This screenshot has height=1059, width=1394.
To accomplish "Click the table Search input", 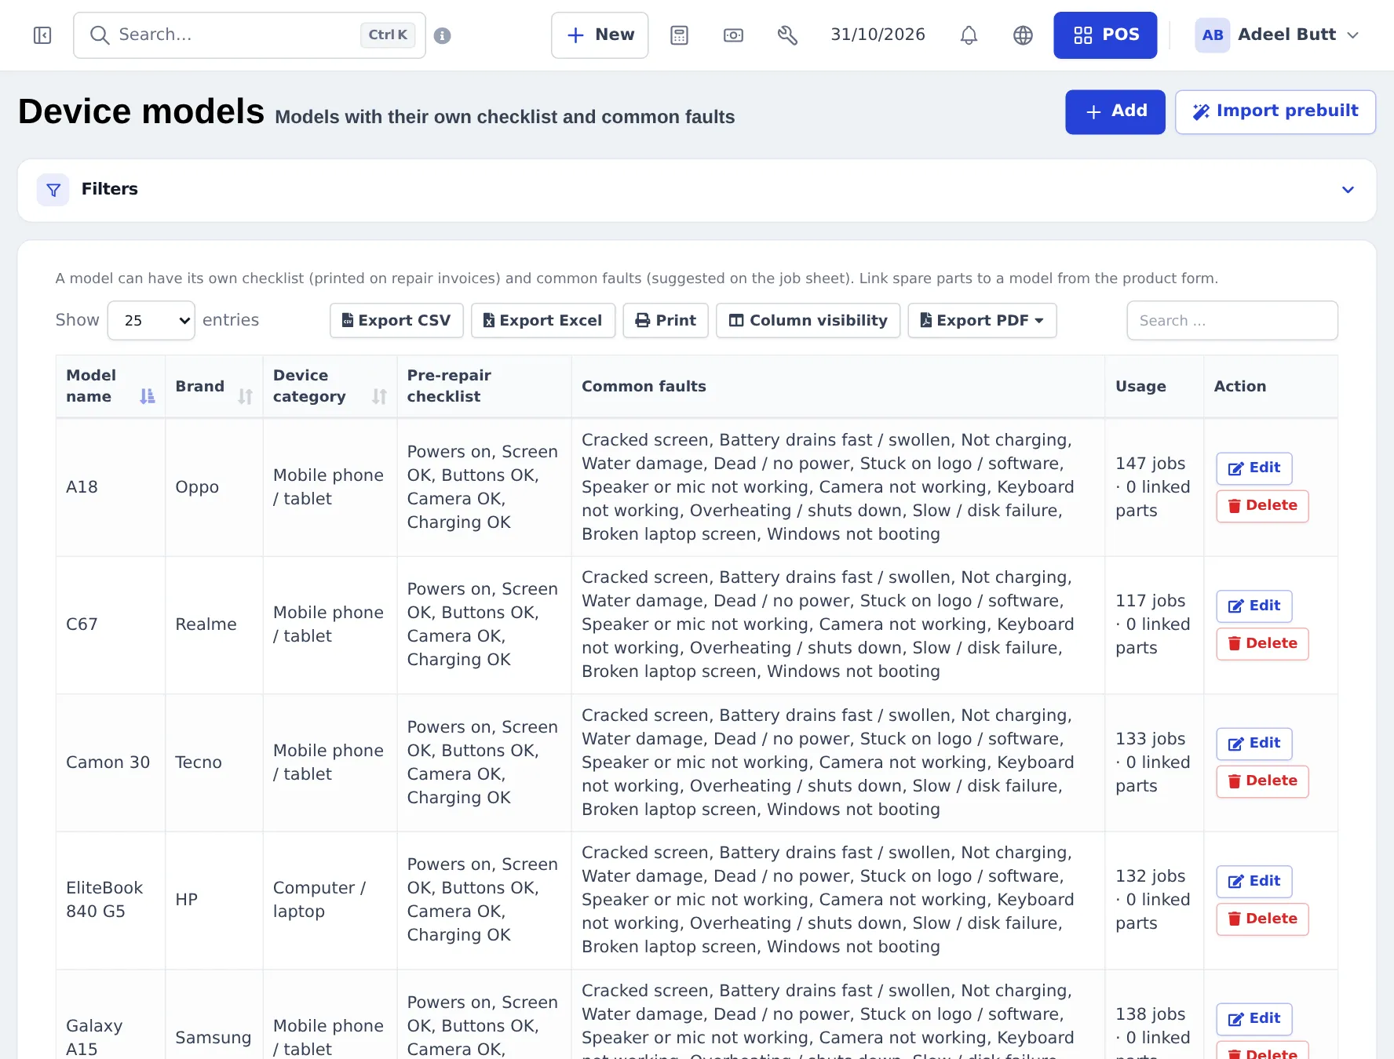I will (x=1232, y=320).
